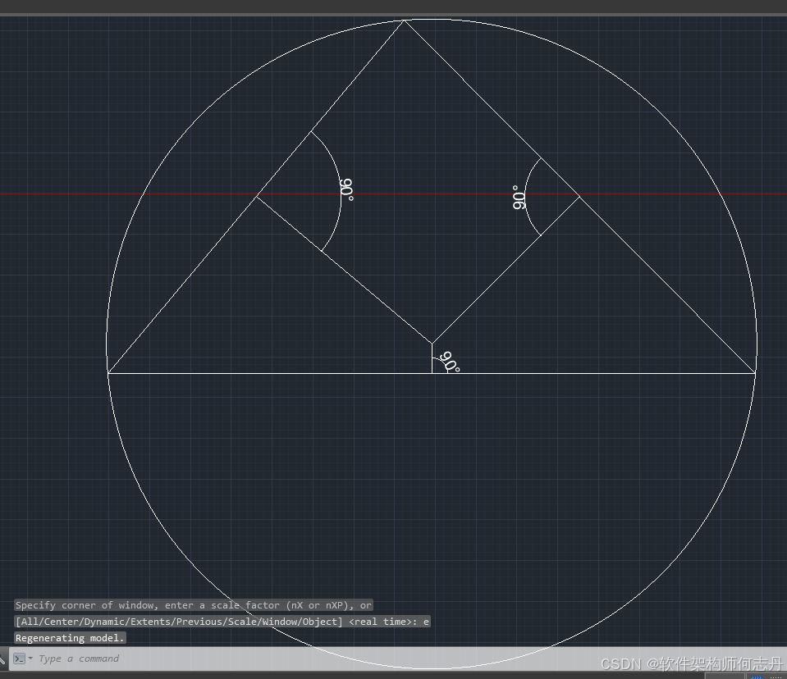Image resolution: width=787 pixels, height=679 pixels.
Task: Click the command line prompt icon
Action: tap(19, 658)
